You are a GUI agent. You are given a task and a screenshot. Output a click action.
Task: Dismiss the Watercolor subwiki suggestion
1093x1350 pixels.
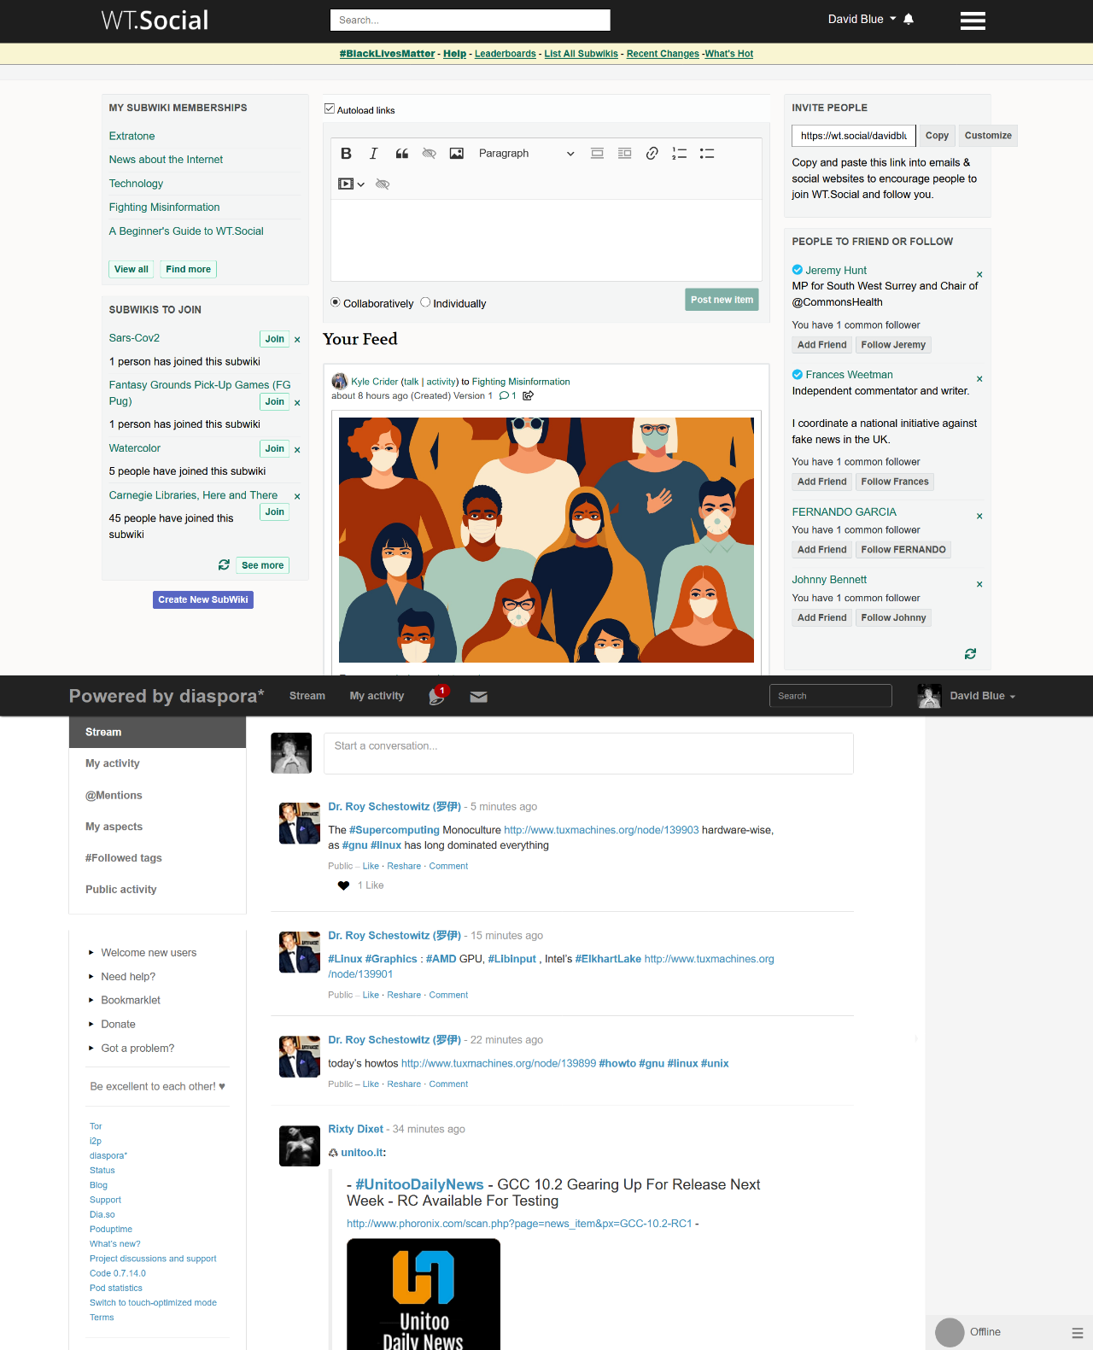coord(297,450)
